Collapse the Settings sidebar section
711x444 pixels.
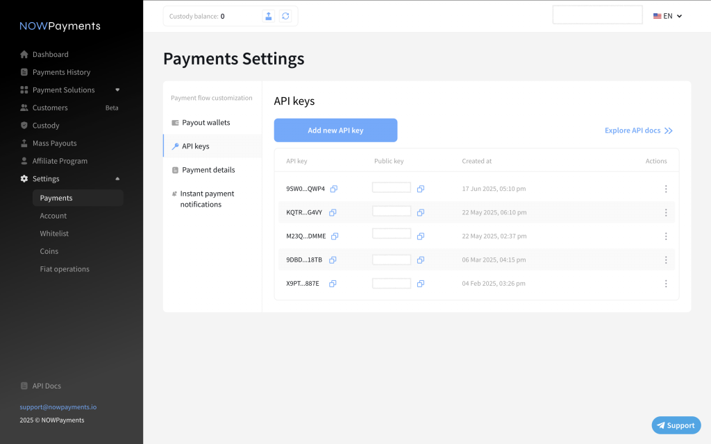click(x=117, y=178)
